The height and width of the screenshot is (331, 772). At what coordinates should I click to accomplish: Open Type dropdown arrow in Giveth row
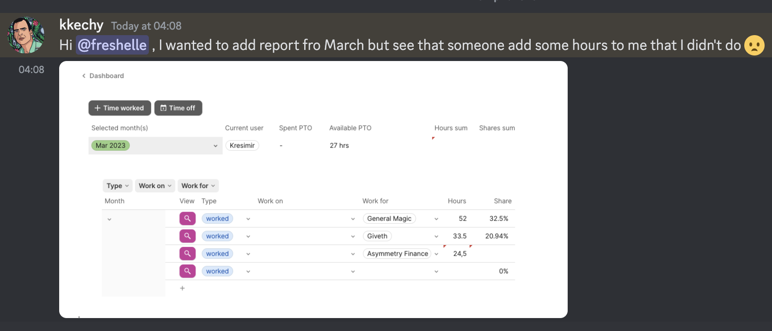pos(248,237)
